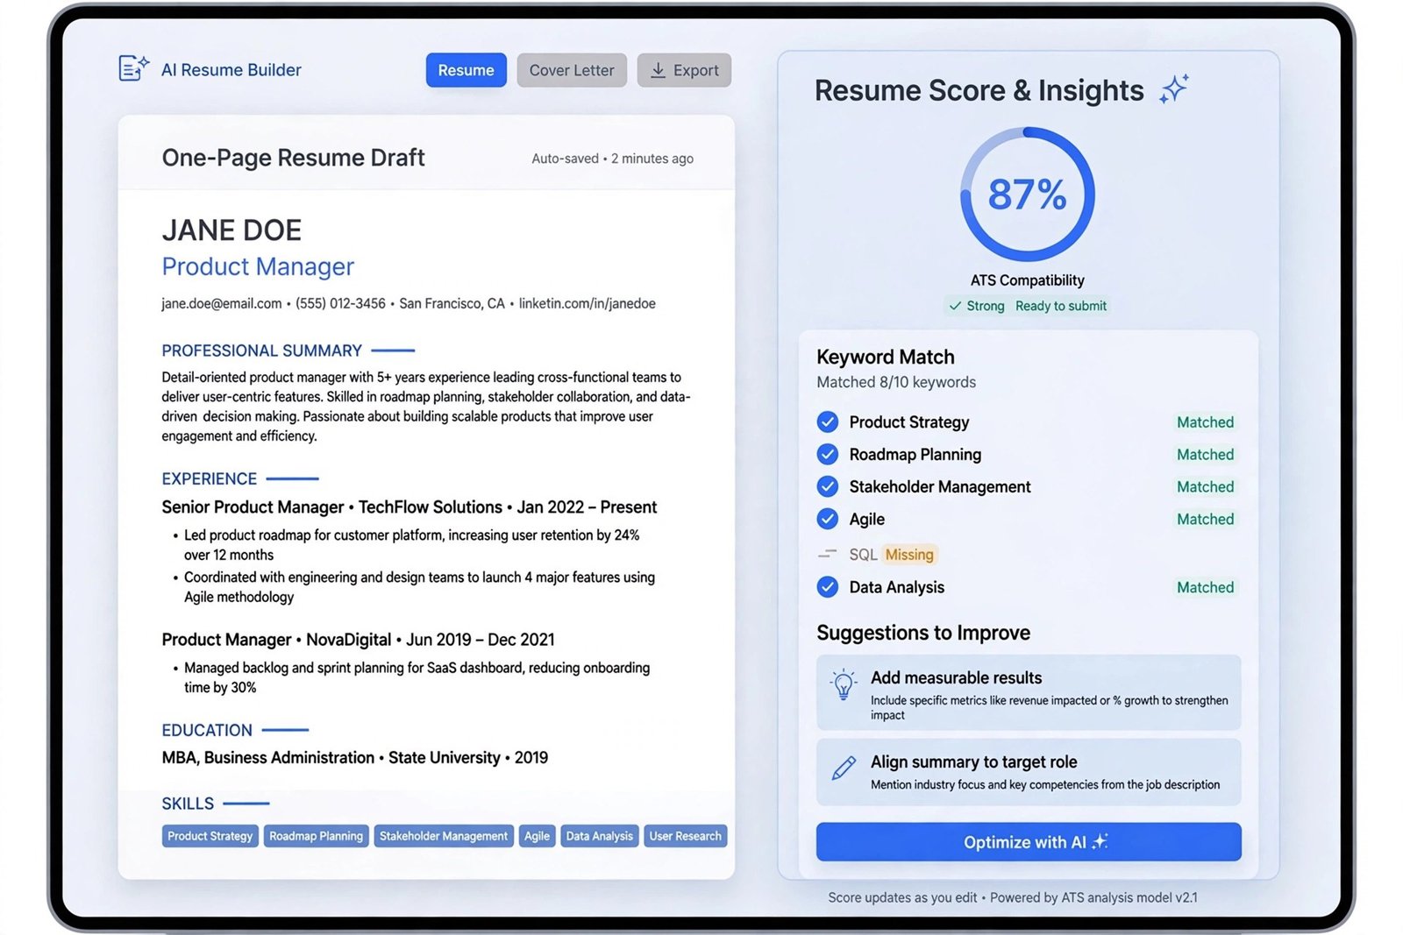Toggle the Data Analysis keyword checkmark
The width and height of the screenshot is (1403, 935).
[x=828, y=587]
